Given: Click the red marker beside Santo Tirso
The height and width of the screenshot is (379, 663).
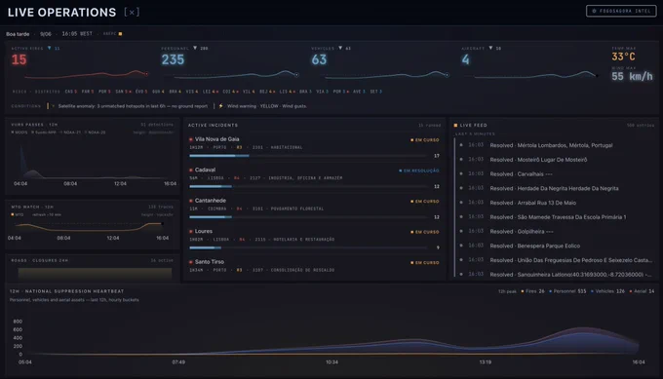Looking at the screenshot, I should [x=191, y=262].
